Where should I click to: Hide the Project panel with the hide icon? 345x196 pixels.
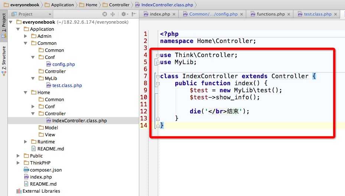tap(134, 14)
